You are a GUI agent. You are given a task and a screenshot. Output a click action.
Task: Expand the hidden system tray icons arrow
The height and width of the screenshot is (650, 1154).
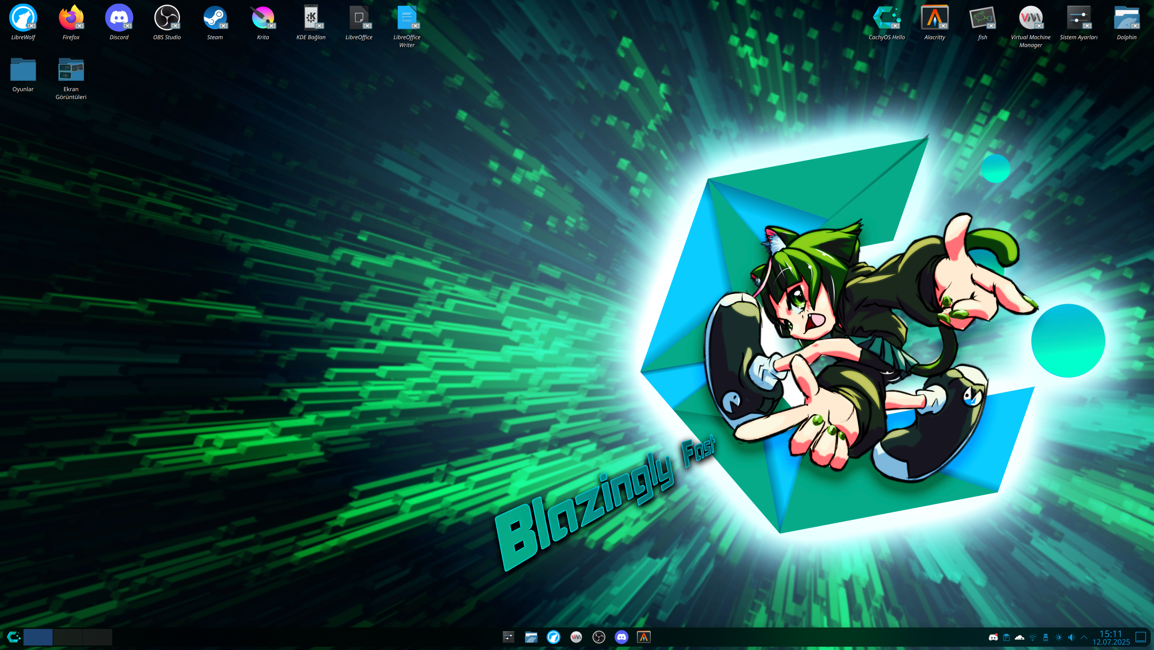[1084, 637]
